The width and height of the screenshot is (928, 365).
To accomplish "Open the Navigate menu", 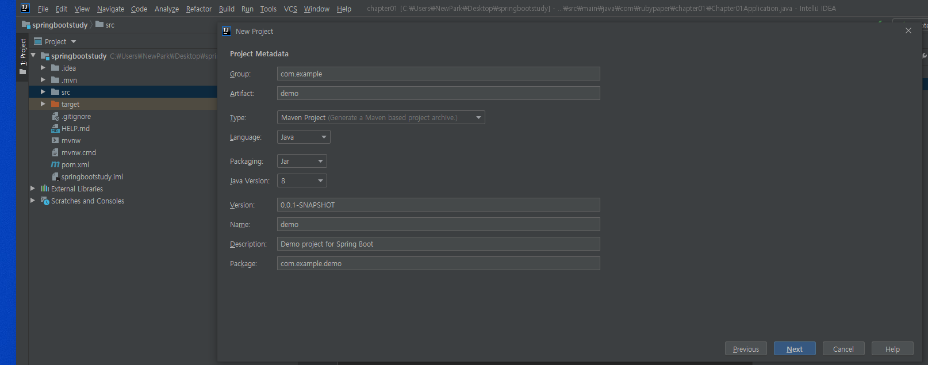I will tap(110, 9).
